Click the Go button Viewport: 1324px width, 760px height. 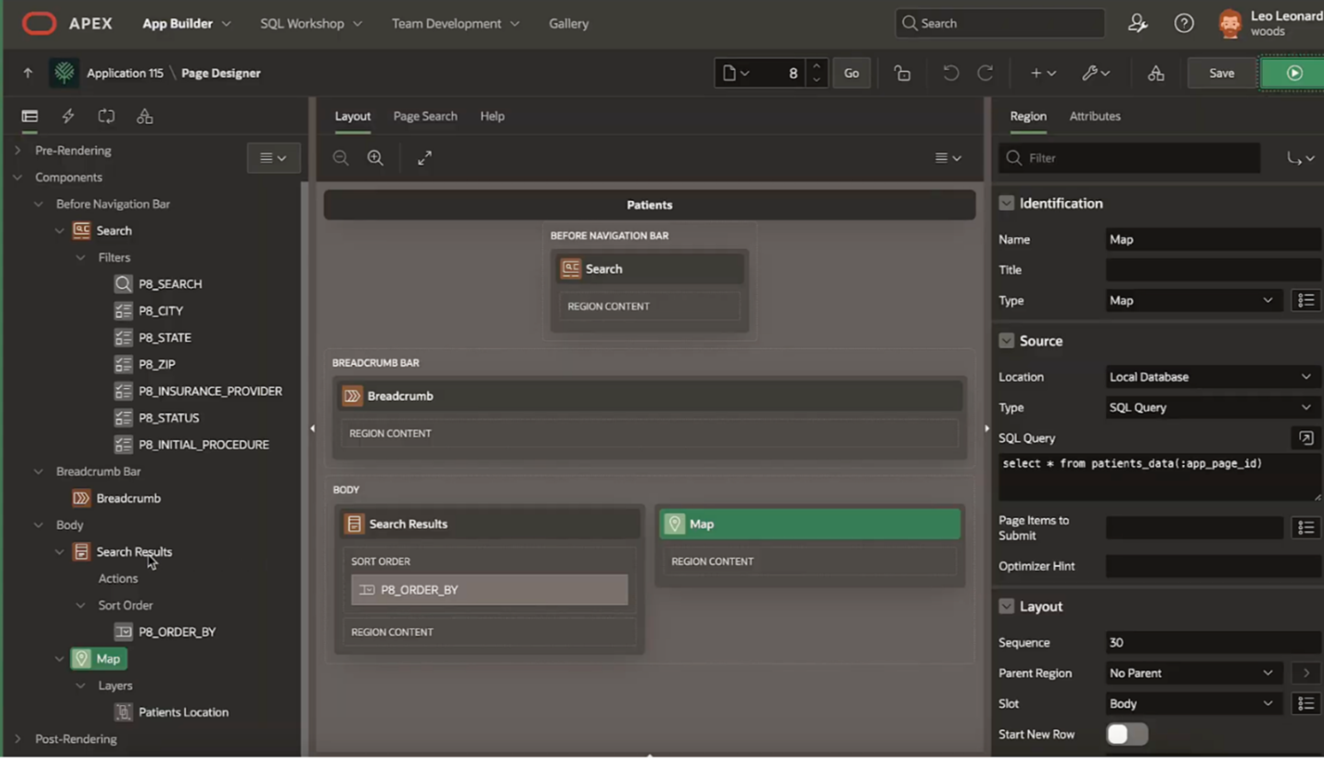[x=851, y=73]
